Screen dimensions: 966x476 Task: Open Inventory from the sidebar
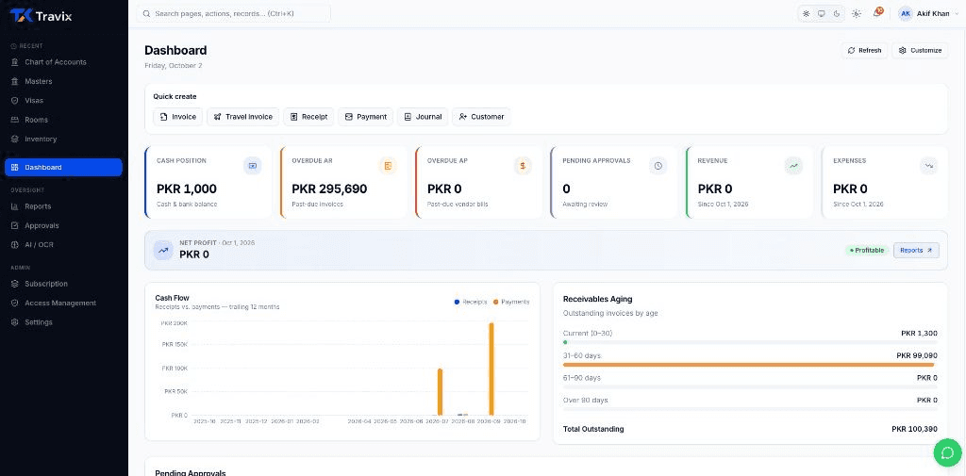coord(63,140)
